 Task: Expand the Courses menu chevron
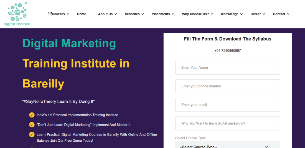point(68,14)
